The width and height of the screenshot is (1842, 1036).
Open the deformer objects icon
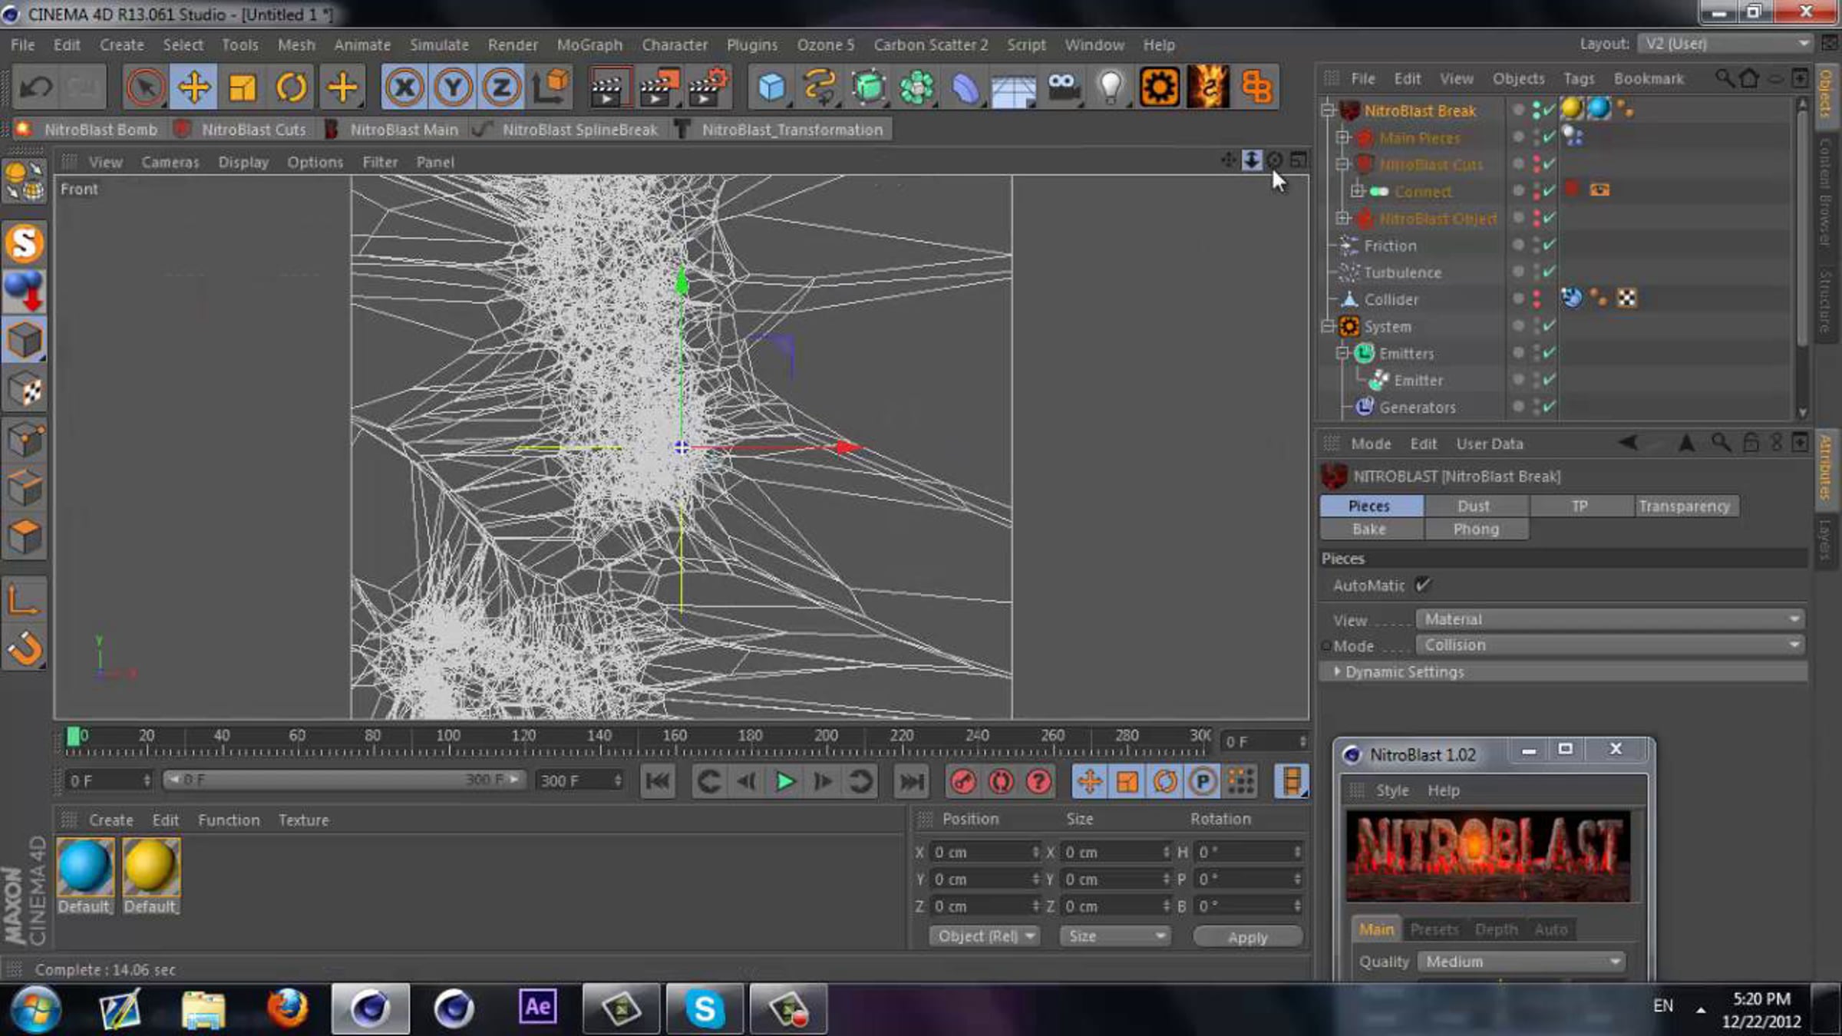966,87
